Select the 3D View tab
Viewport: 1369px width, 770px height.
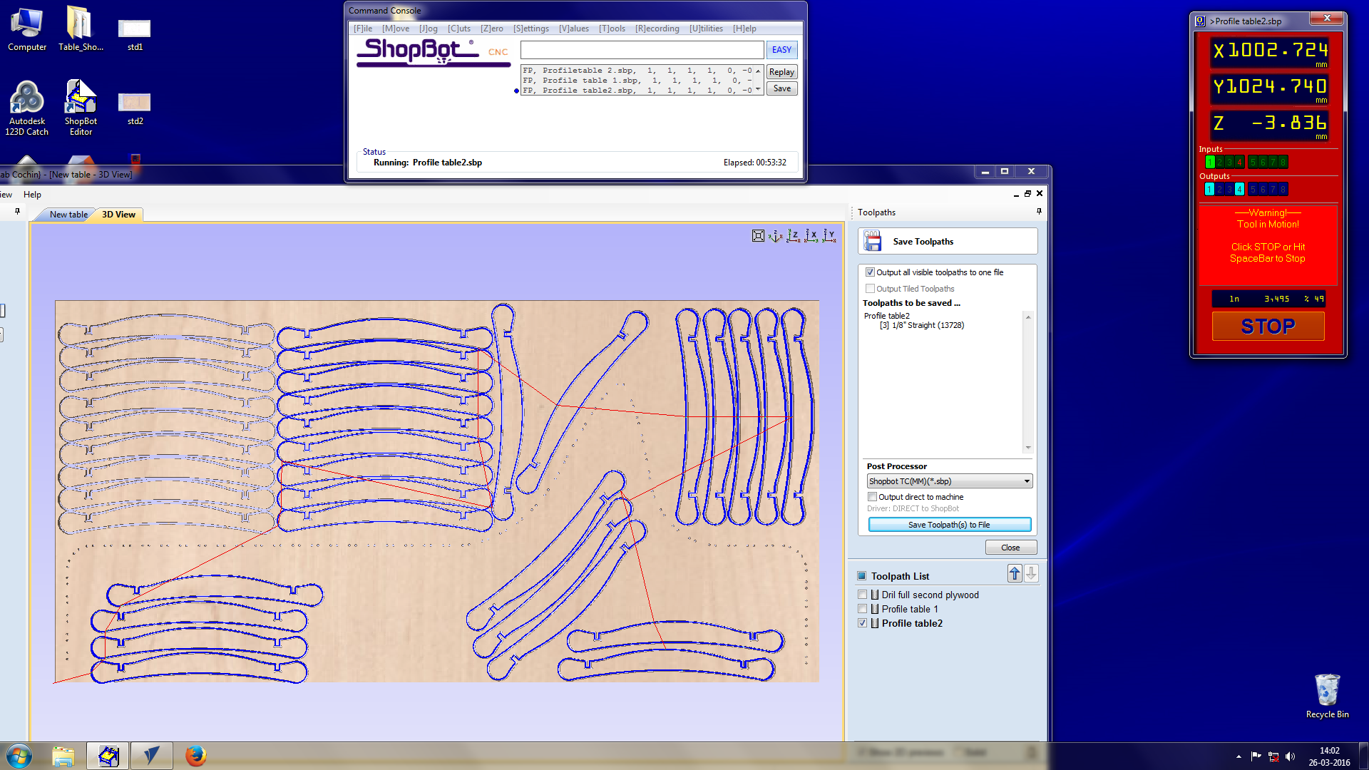pos(118,215)
